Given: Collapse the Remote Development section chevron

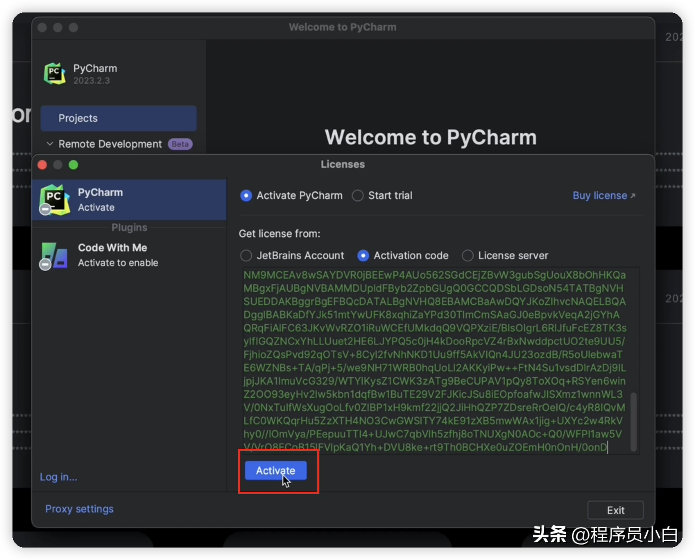Looking at the screenshot, I should pos(50,144).
